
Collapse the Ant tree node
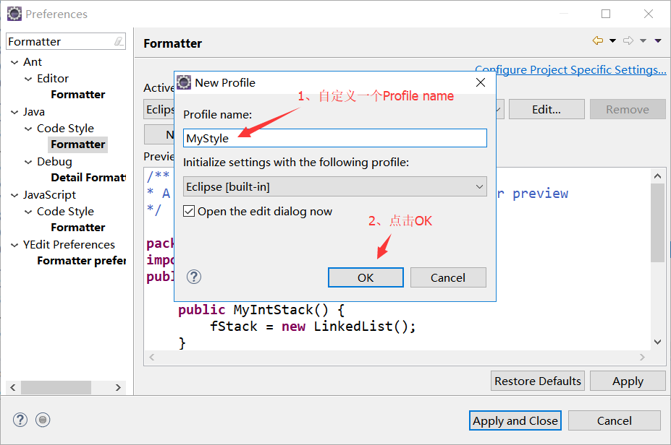[x=14, y=62]
